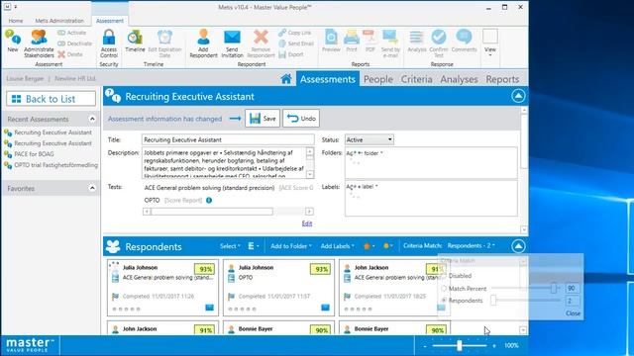
Task: Click the Delete ribbon command
Action: coord(70,54)
